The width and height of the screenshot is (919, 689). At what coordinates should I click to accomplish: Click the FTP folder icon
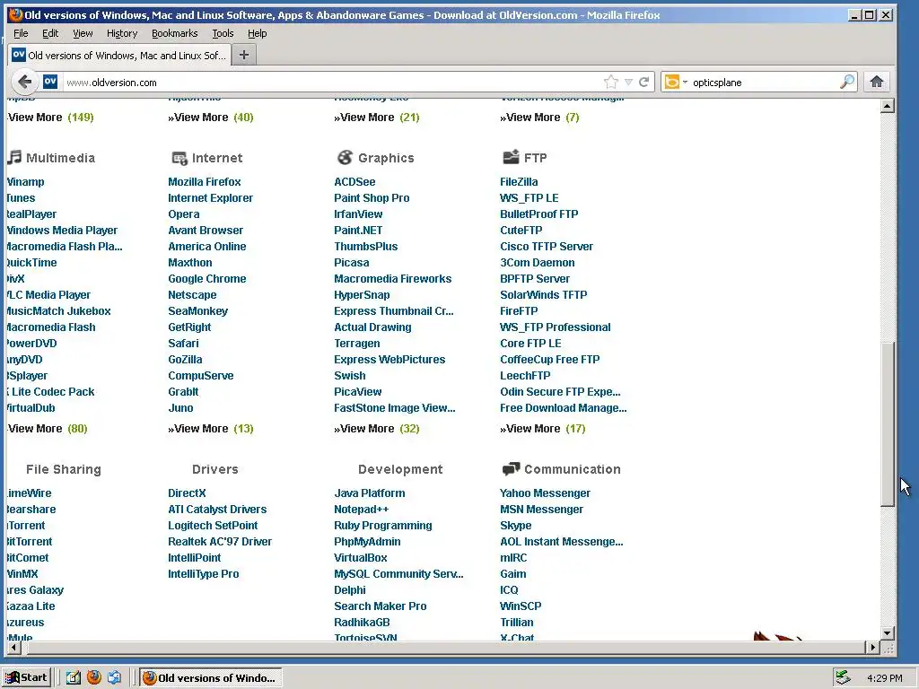click(511, 157)
